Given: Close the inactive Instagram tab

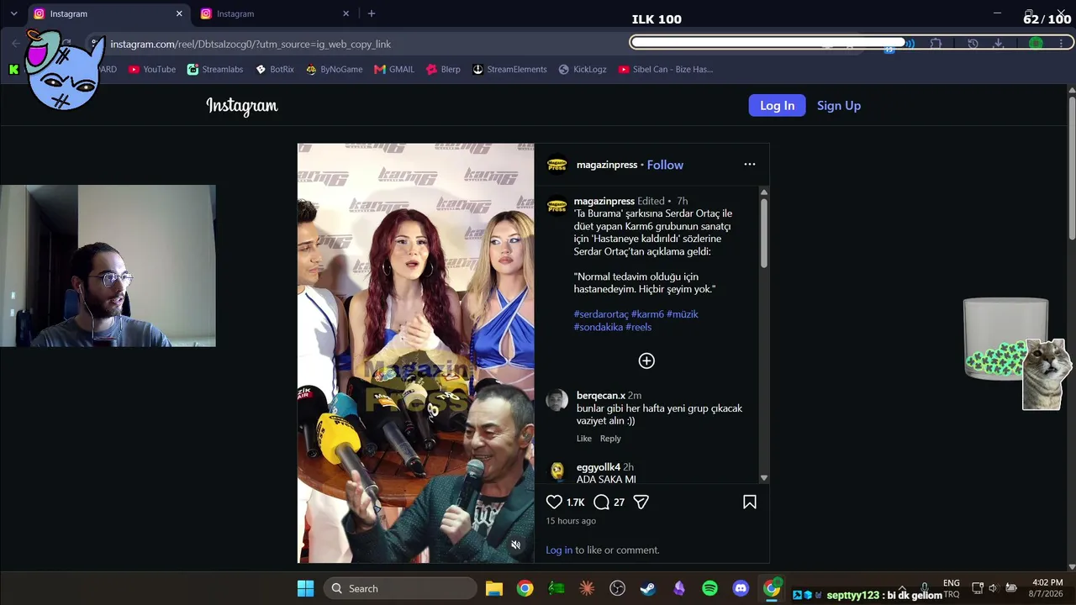Looking at the screenshot, I should 345,13.
